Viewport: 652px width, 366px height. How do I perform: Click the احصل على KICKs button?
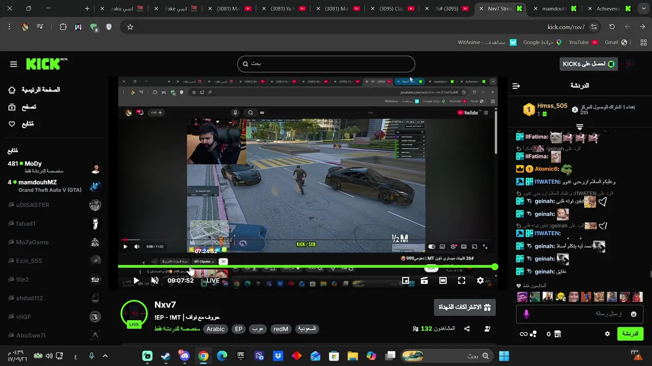coord(588,64)
